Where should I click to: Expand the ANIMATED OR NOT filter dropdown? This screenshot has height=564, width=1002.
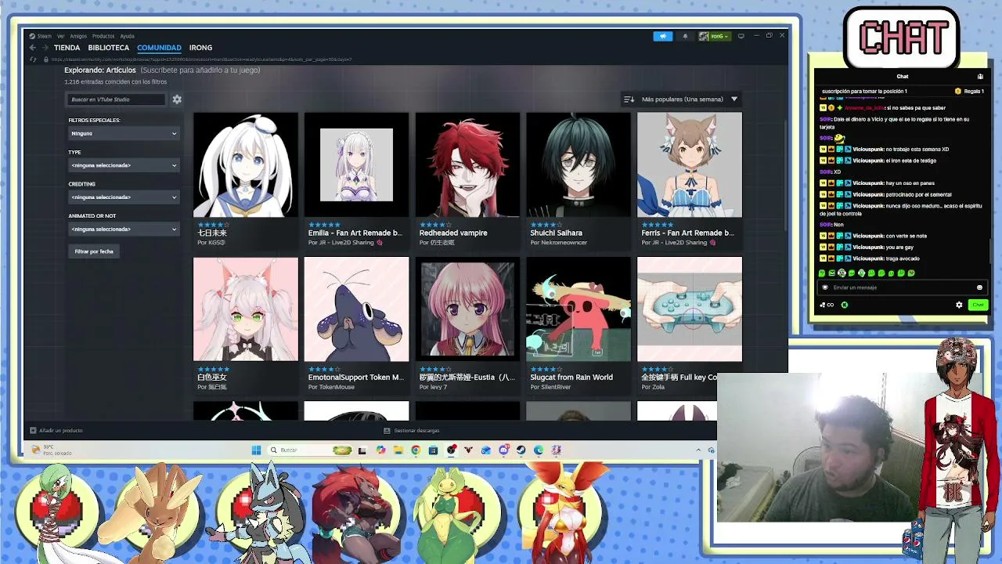[124, 230]
